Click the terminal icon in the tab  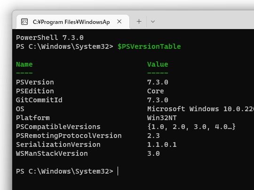point(24,22)
